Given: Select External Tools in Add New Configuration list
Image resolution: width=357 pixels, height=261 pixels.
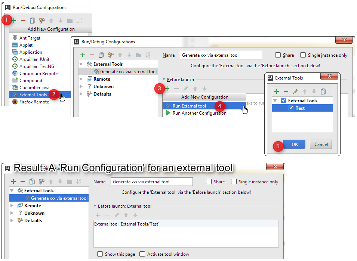Looking at the screenshot, I should click(x=40, y=94).
